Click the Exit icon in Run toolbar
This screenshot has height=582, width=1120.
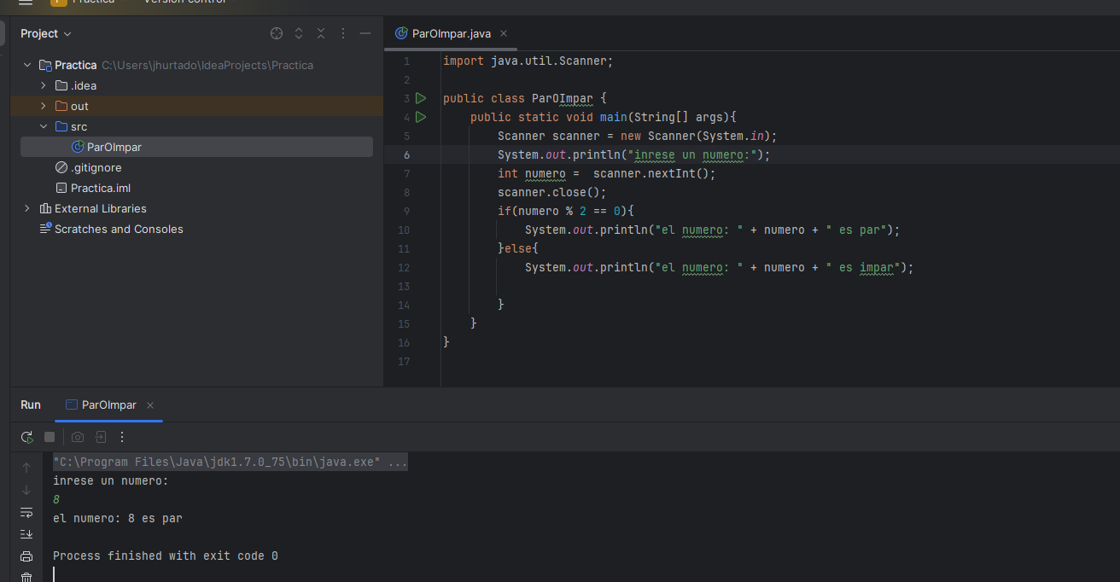point(100,437)
